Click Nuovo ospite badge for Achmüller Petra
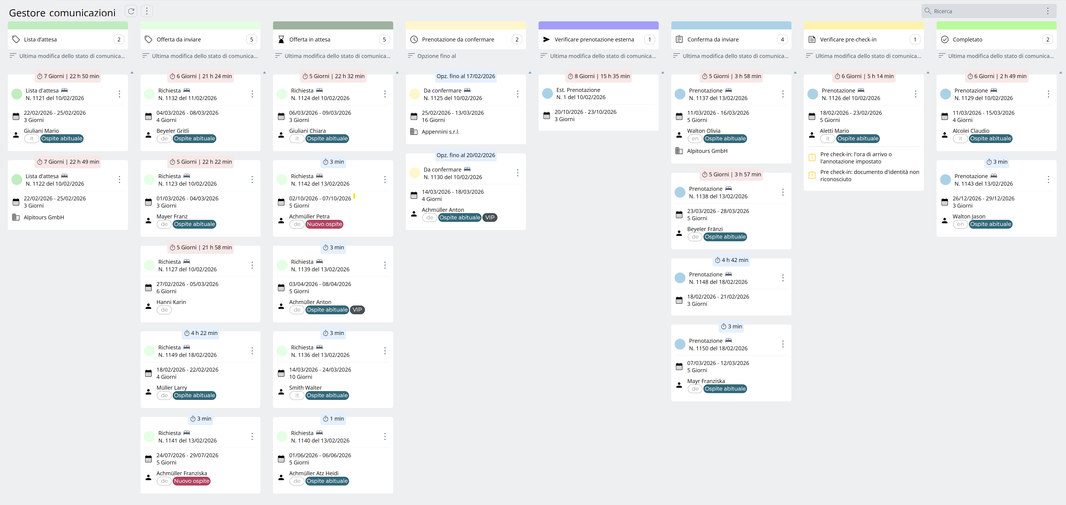The width and height of the screenshot is (1066, 505). [324, 224]
